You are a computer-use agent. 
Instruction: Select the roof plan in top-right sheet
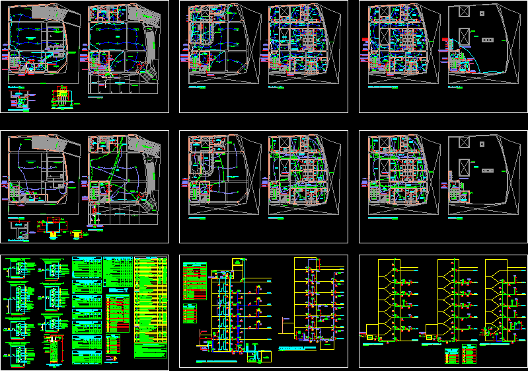pyautogui.click(x=481, y=44)
